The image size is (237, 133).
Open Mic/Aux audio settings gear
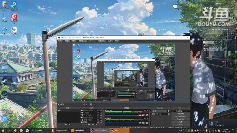pyautogui.click(x=147, y=115)
